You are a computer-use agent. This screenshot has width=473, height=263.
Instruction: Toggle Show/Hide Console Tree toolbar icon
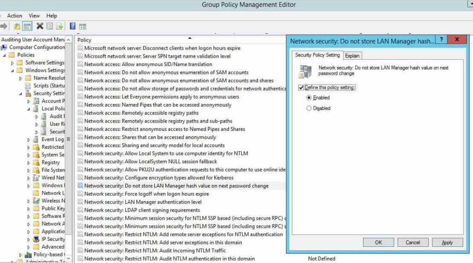[27, 26]
